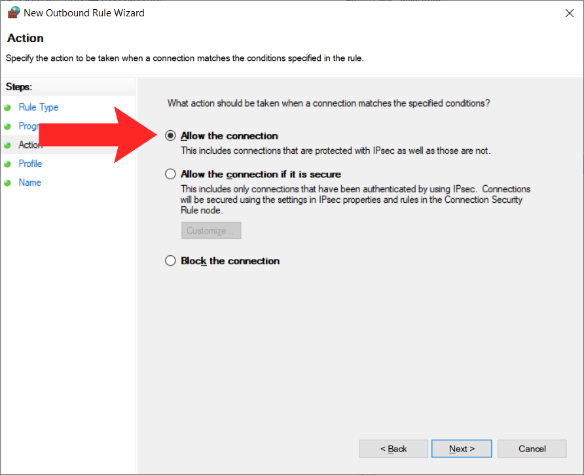Select the 'Block the connection' option

tap(171, 261)
